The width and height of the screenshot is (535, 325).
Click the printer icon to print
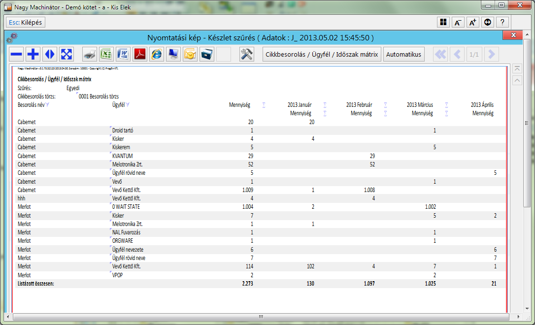point(89,54)
